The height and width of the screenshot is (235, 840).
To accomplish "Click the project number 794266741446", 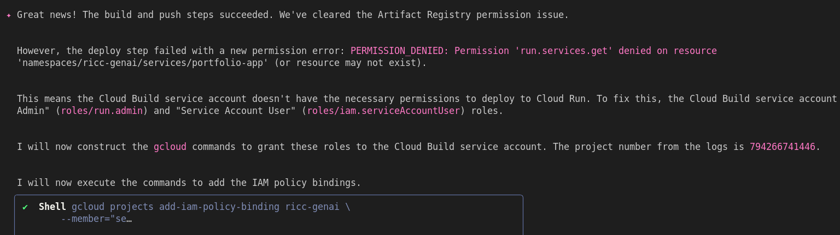I will tap(782, 147).
